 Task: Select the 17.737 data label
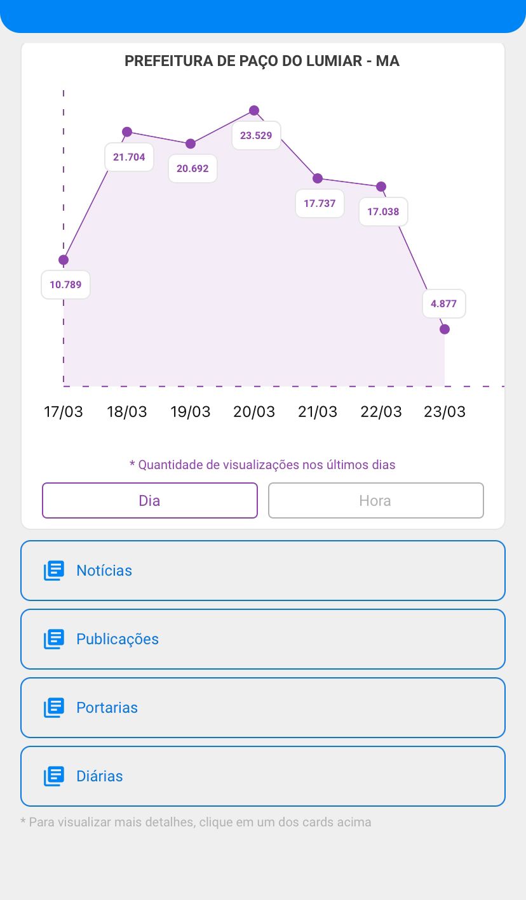[x=320, y=204]
